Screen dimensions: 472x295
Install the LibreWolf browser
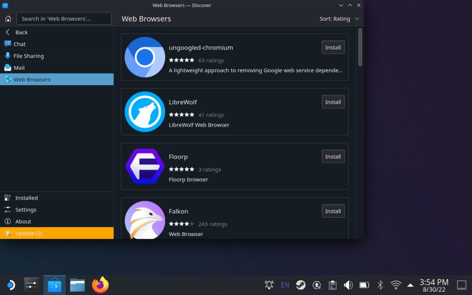[333, 102]
